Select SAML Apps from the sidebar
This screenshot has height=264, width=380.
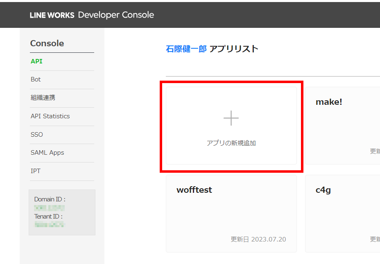[x=47, y=152]
